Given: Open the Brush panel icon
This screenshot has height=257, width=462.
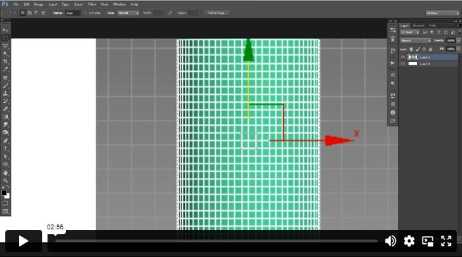Looking at the screenshot, I should pyautogui.click(x=393, y=38).
